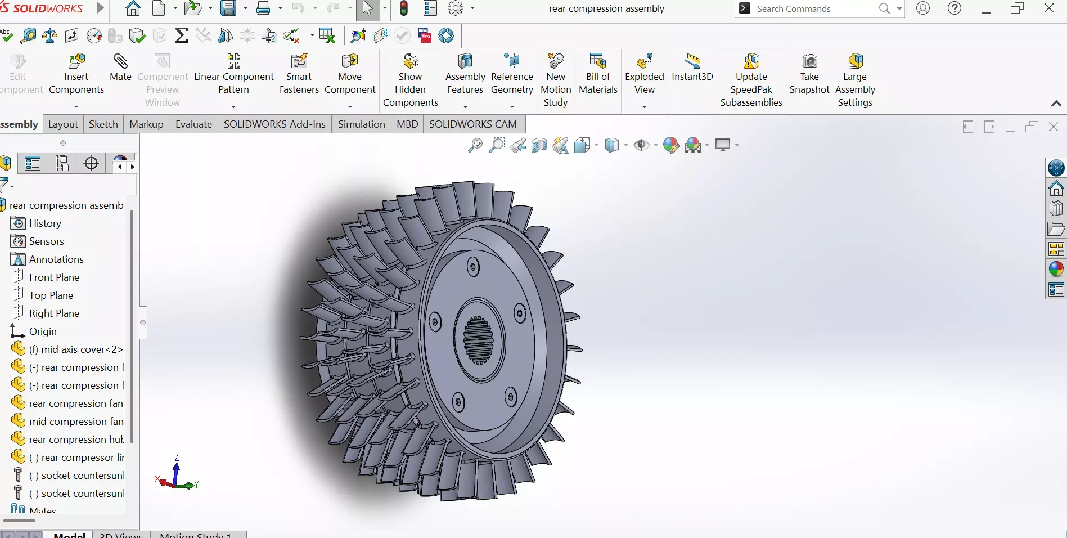Open the DimXpertManager crosshair tab
The image size is (1067, 538).
tap(91, 164)
